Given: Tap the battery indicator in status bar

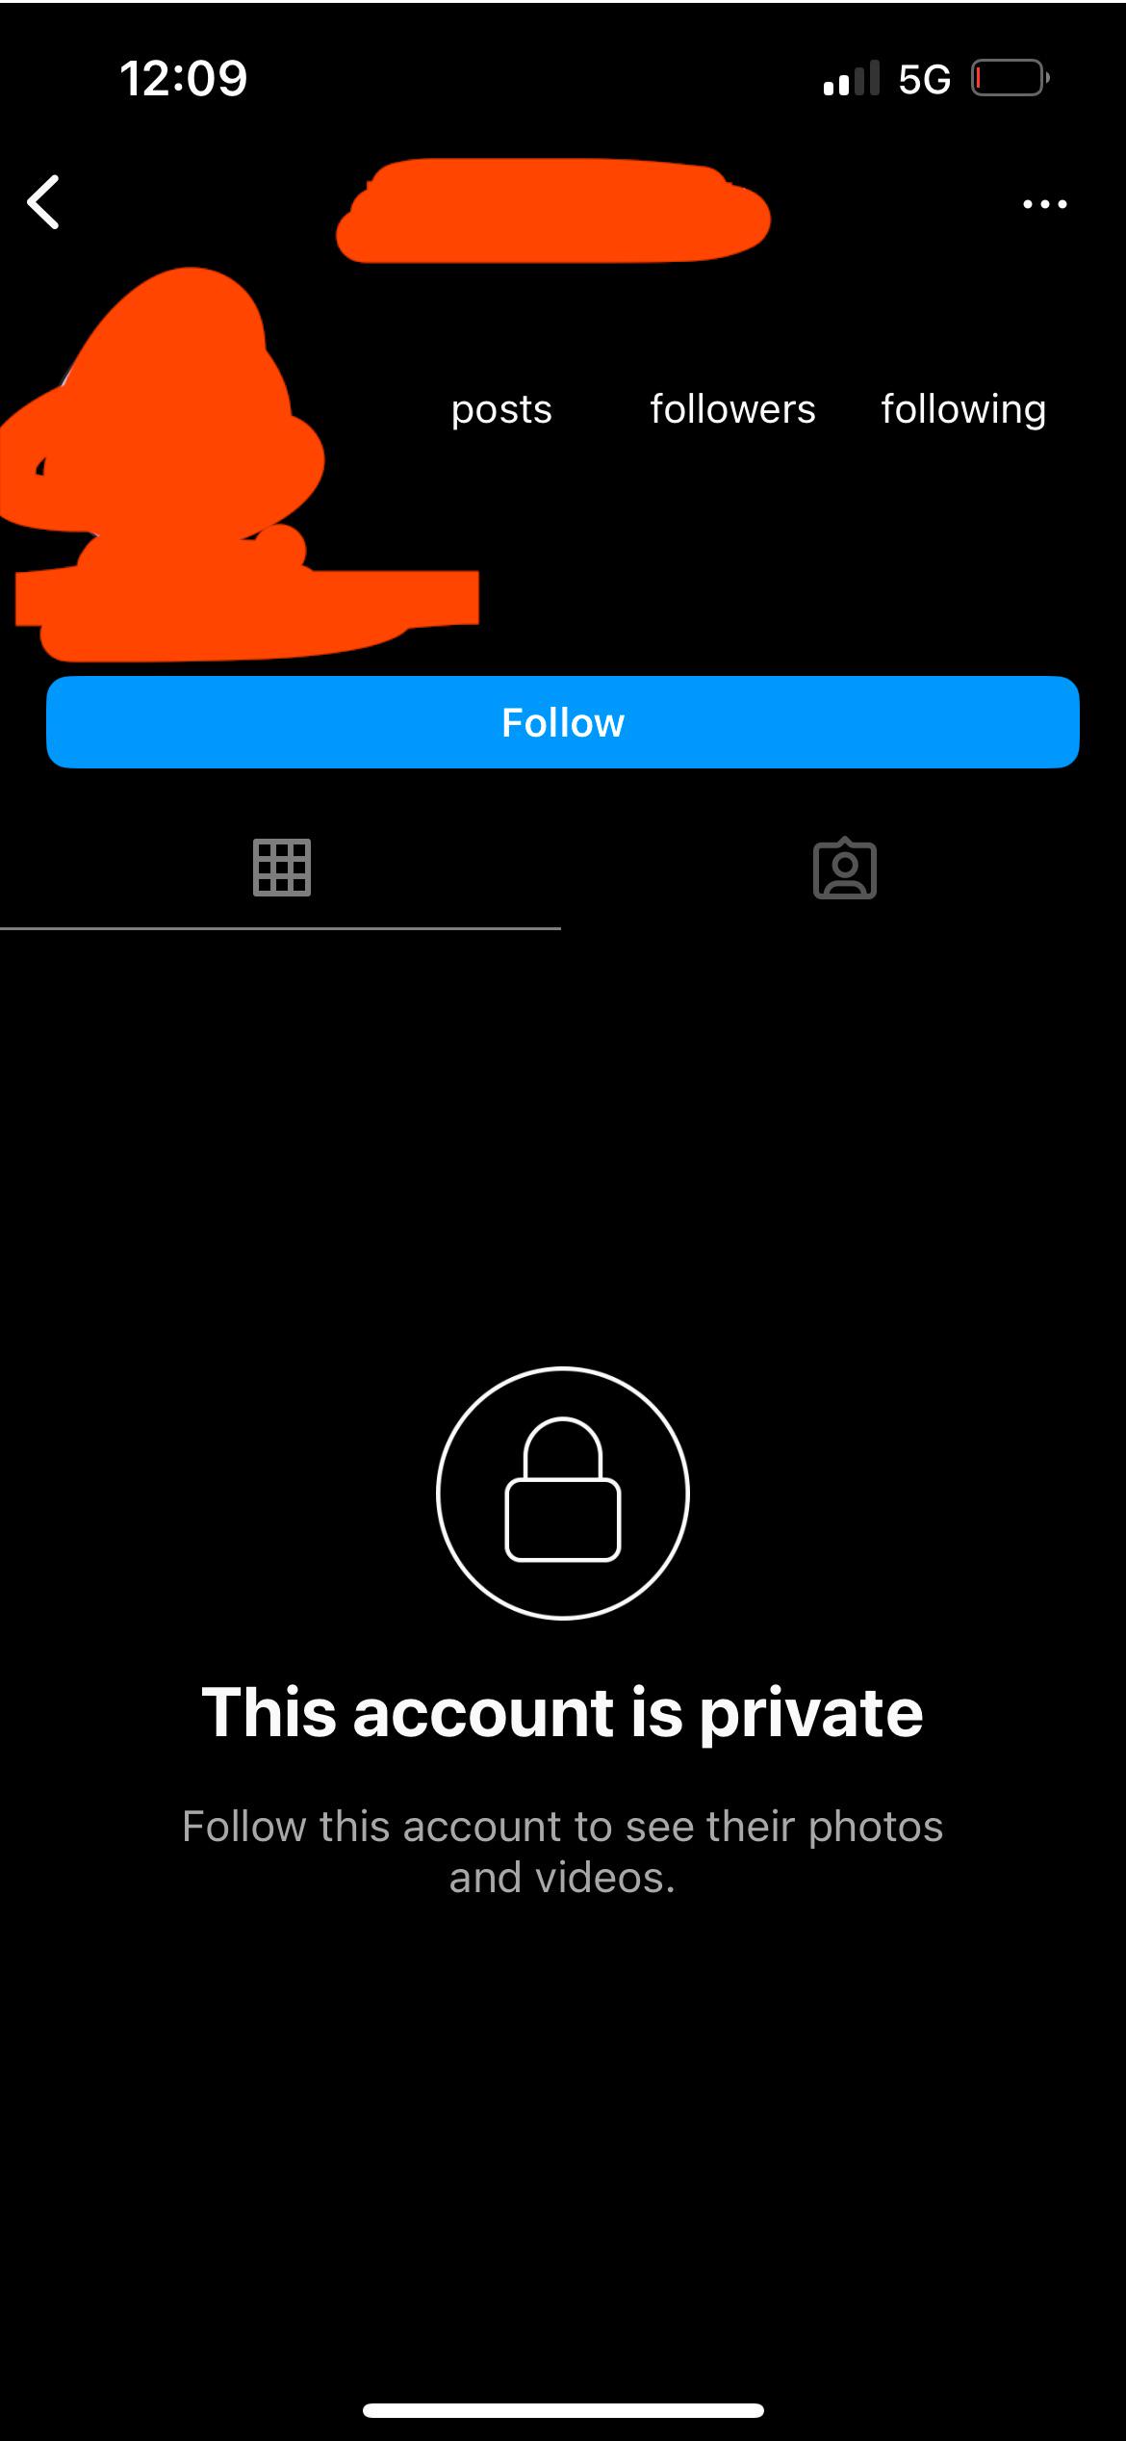Looking at the screenshot, I should tap(1010, 78).
